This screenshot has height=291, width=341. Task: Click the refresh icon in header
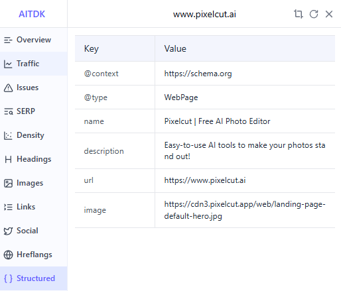(314, 14)
